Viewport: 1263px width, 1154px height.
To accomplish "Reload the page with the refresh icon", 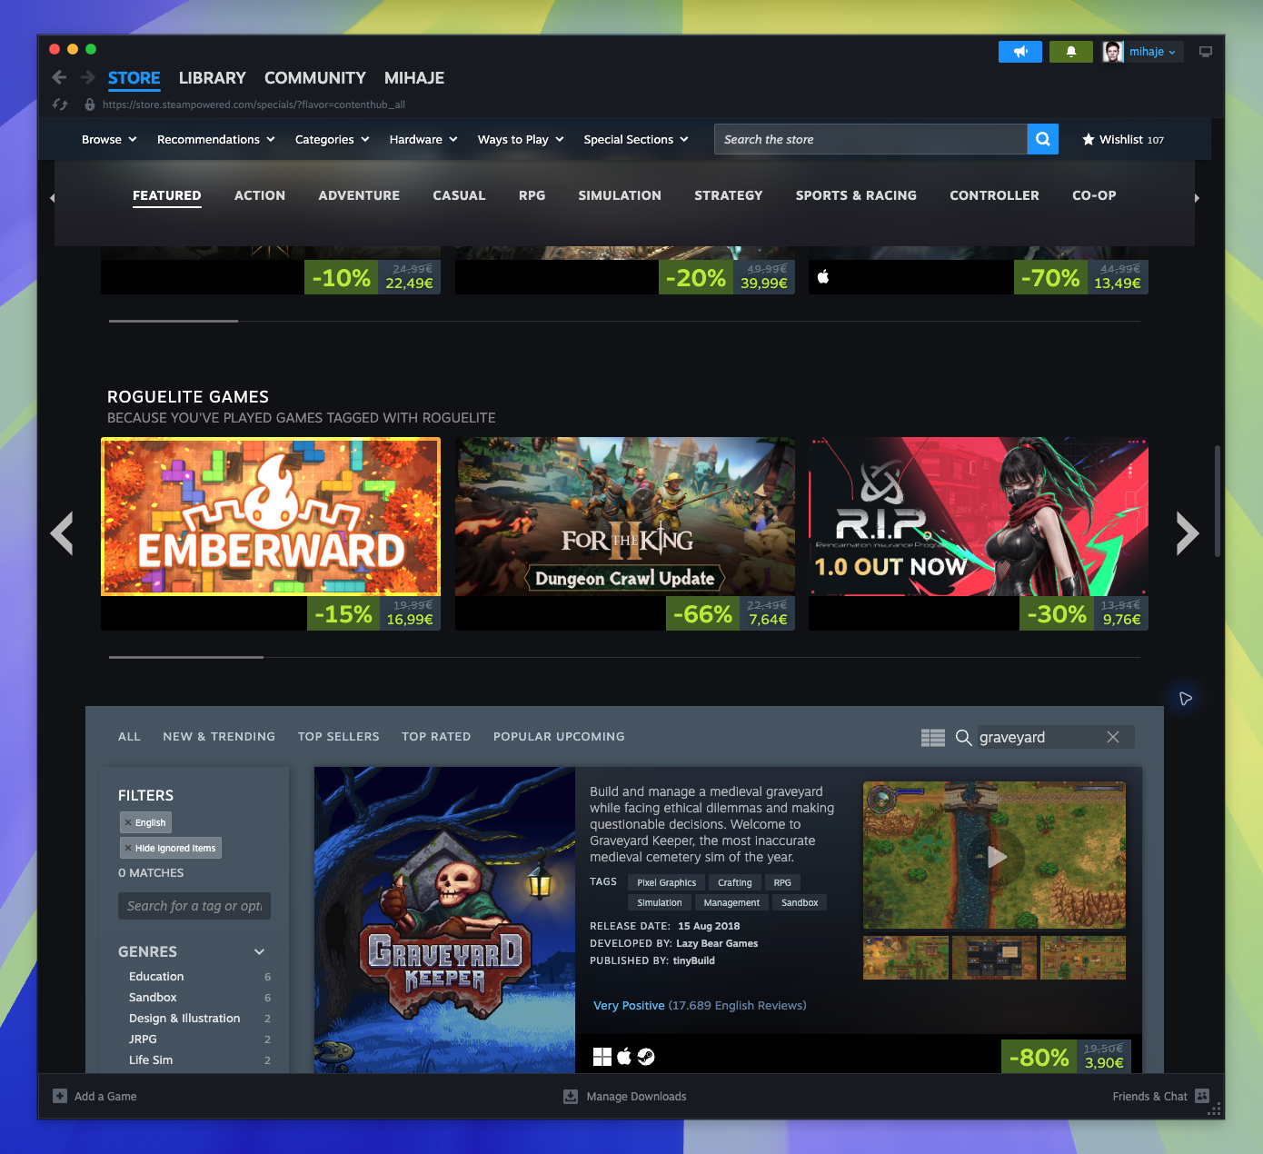I will pyautogui.click(x=60, y=104).
